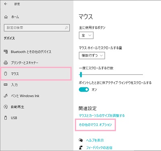Click the 設定の検索 search field
This screenshot has height=151, width=161.
click(37, 28)
